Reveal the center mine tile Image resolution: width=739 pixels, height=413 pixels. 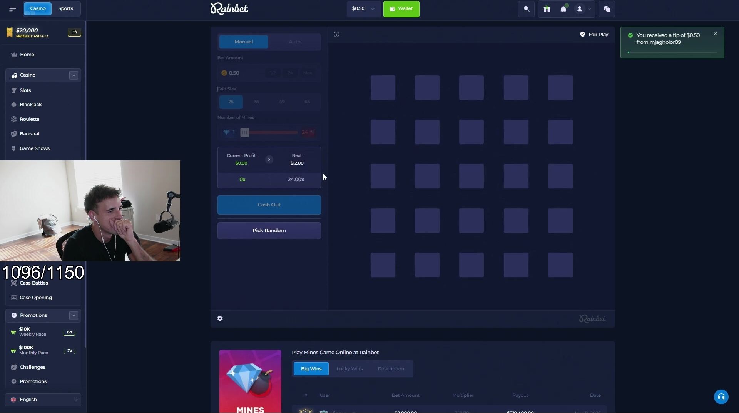[x=471, y=176]
